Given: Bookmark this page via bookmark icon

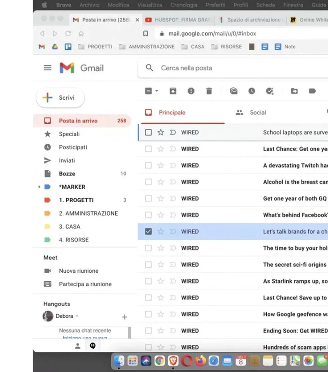Looking at the screenshot, I should pos(146,34).
